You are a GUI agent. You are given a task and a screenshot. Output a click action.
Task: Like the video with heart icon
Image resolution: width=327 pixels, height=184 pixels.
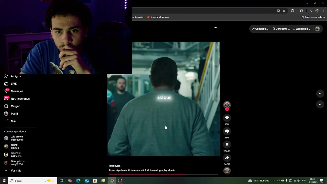pos(227,118)
